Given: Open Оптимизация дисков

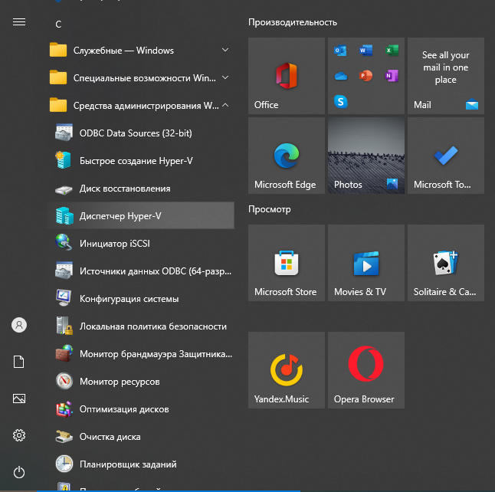Looking at the screenshot, I should tap(140, 409).
